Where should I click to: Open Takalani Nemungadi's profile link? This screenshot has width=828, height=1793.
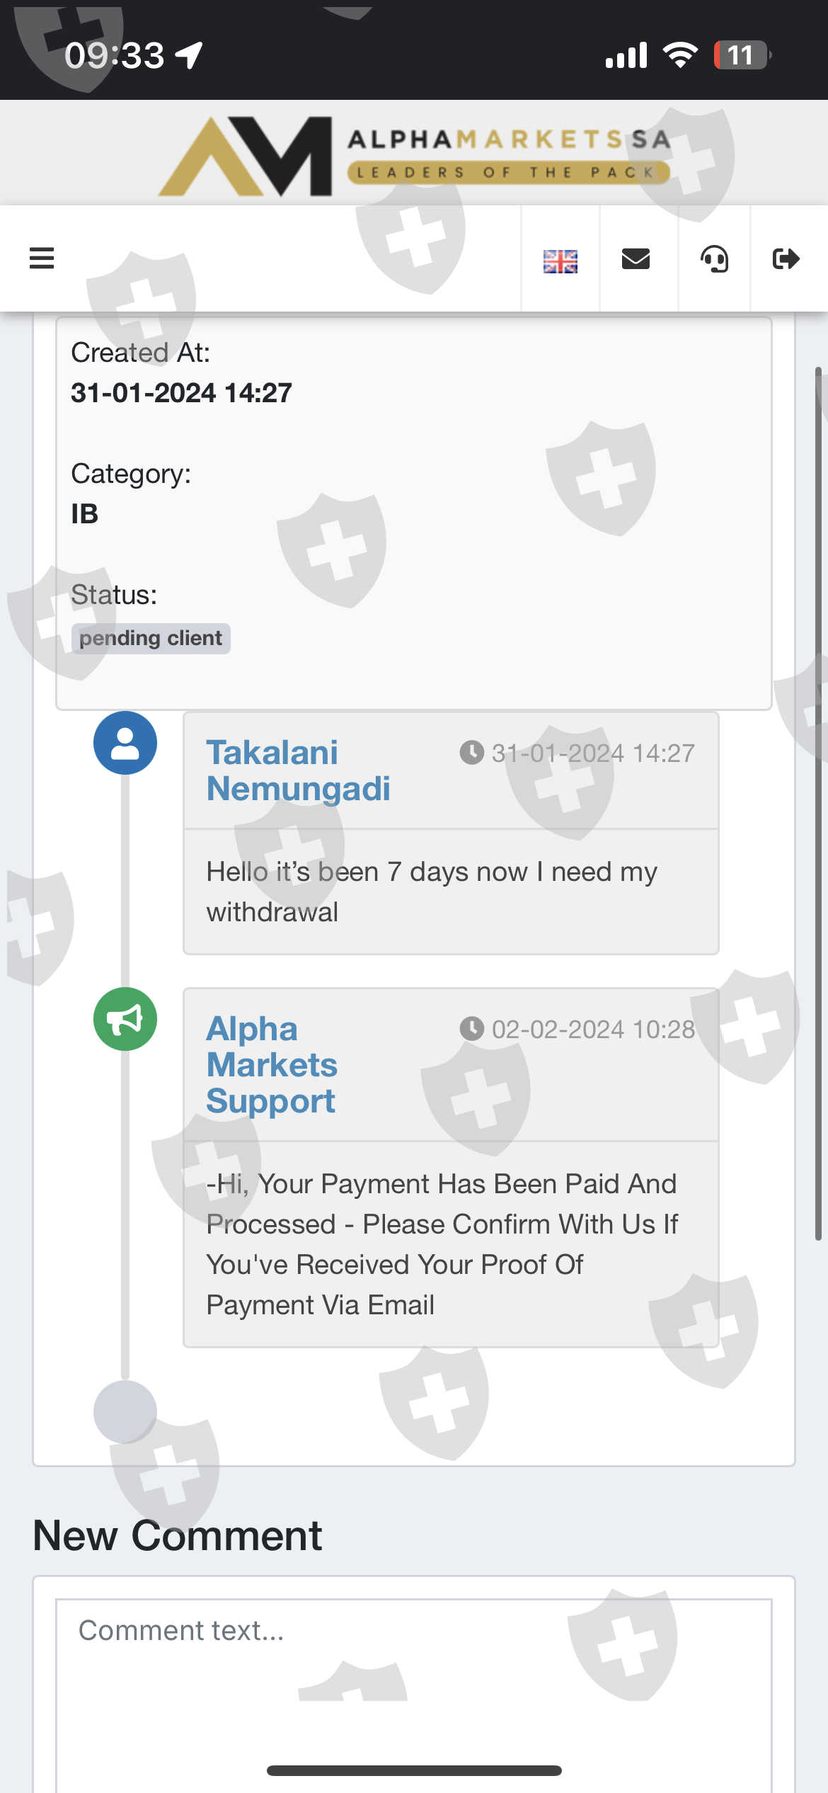[298, 770]
